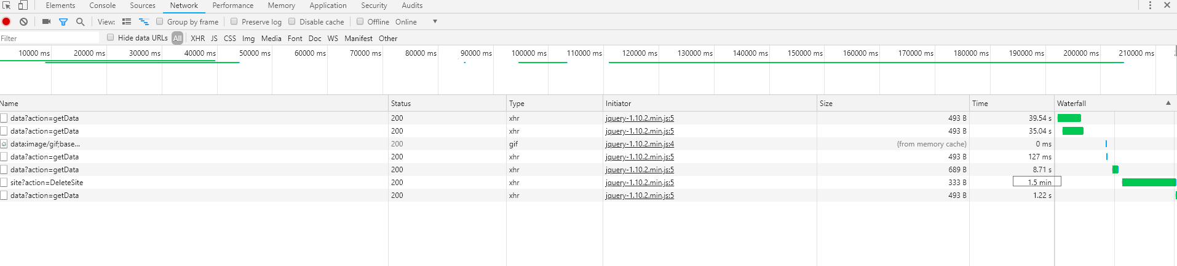
Task: Open the Online throttling dropdown
Action: click(416, 21)
